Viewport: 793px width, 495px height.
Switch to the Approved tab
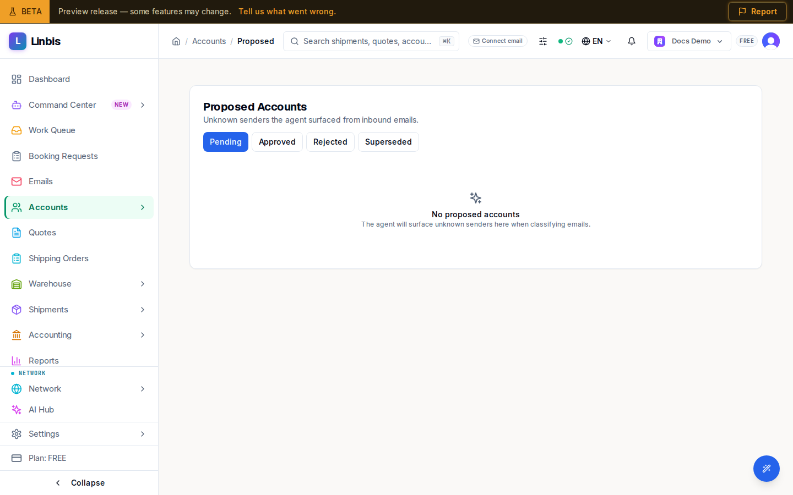(277, 142)
